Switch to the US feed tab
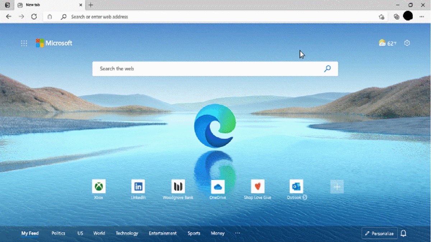The width and height of the screenshot is (431, 242). point(80,233)
